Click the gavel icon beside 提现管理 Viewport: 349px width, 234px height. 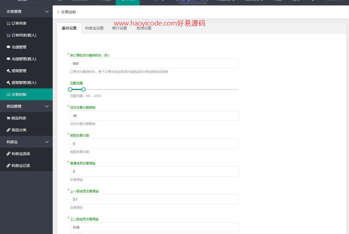click(x=8, y=71)
